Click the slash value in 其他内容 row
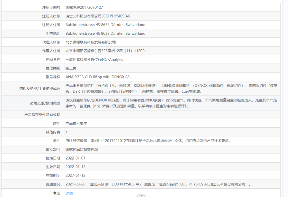This screenshot has width=288, height=197. pos(66,132)
